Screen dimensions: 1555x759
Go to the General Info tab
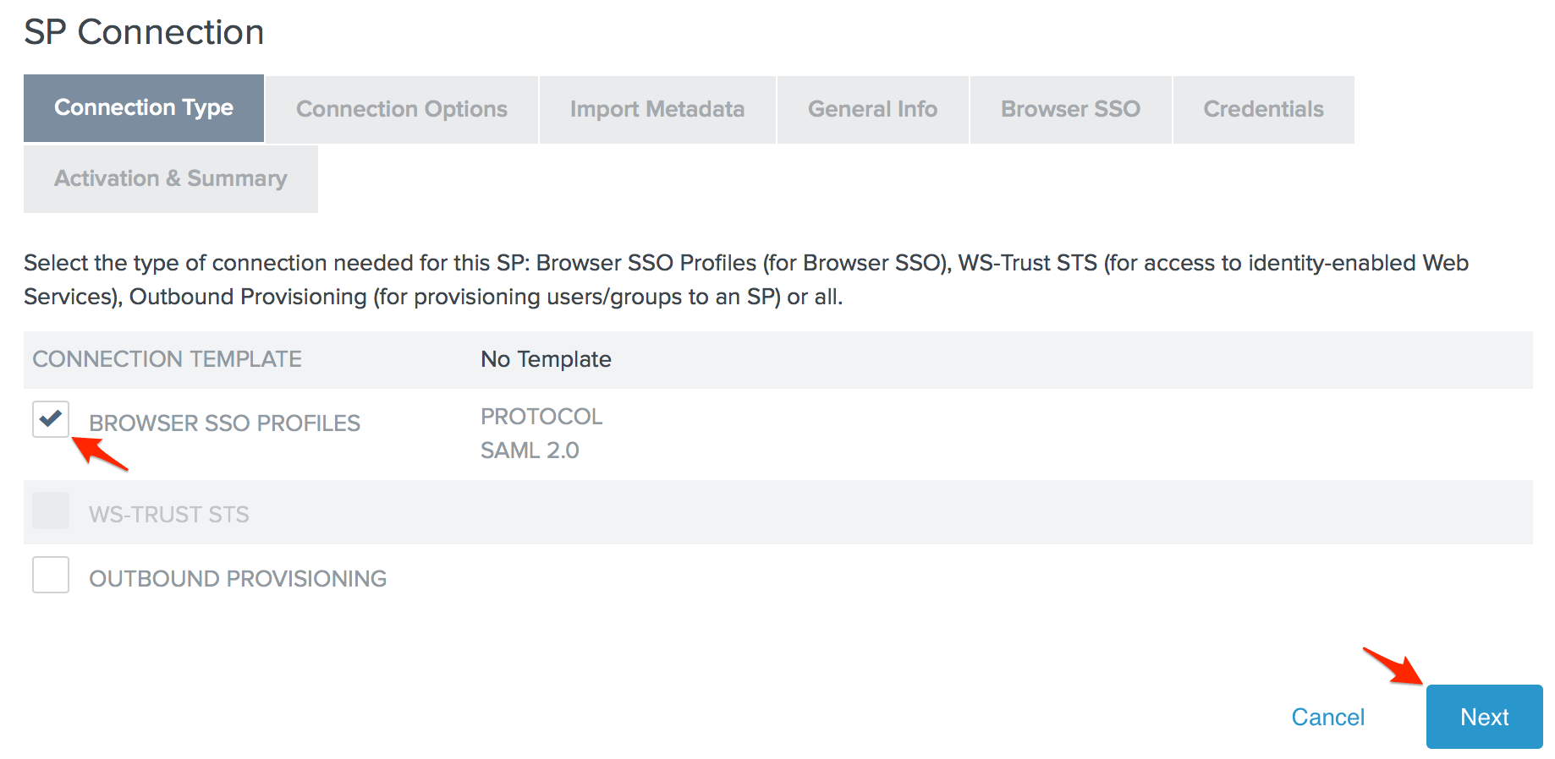click(x=872, y=110)
